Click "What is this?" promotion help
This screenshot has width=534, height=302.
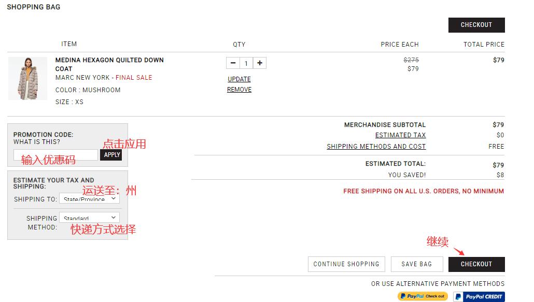click(x=37, y=142)
